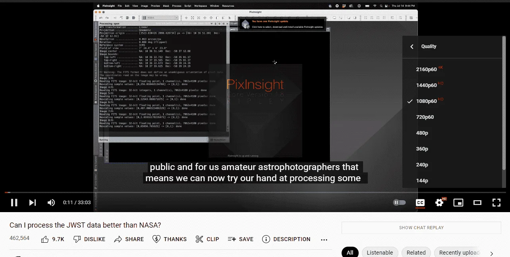Select the All filter chip
This screenshot has height=257, width=510.
(x=350, y=253)
